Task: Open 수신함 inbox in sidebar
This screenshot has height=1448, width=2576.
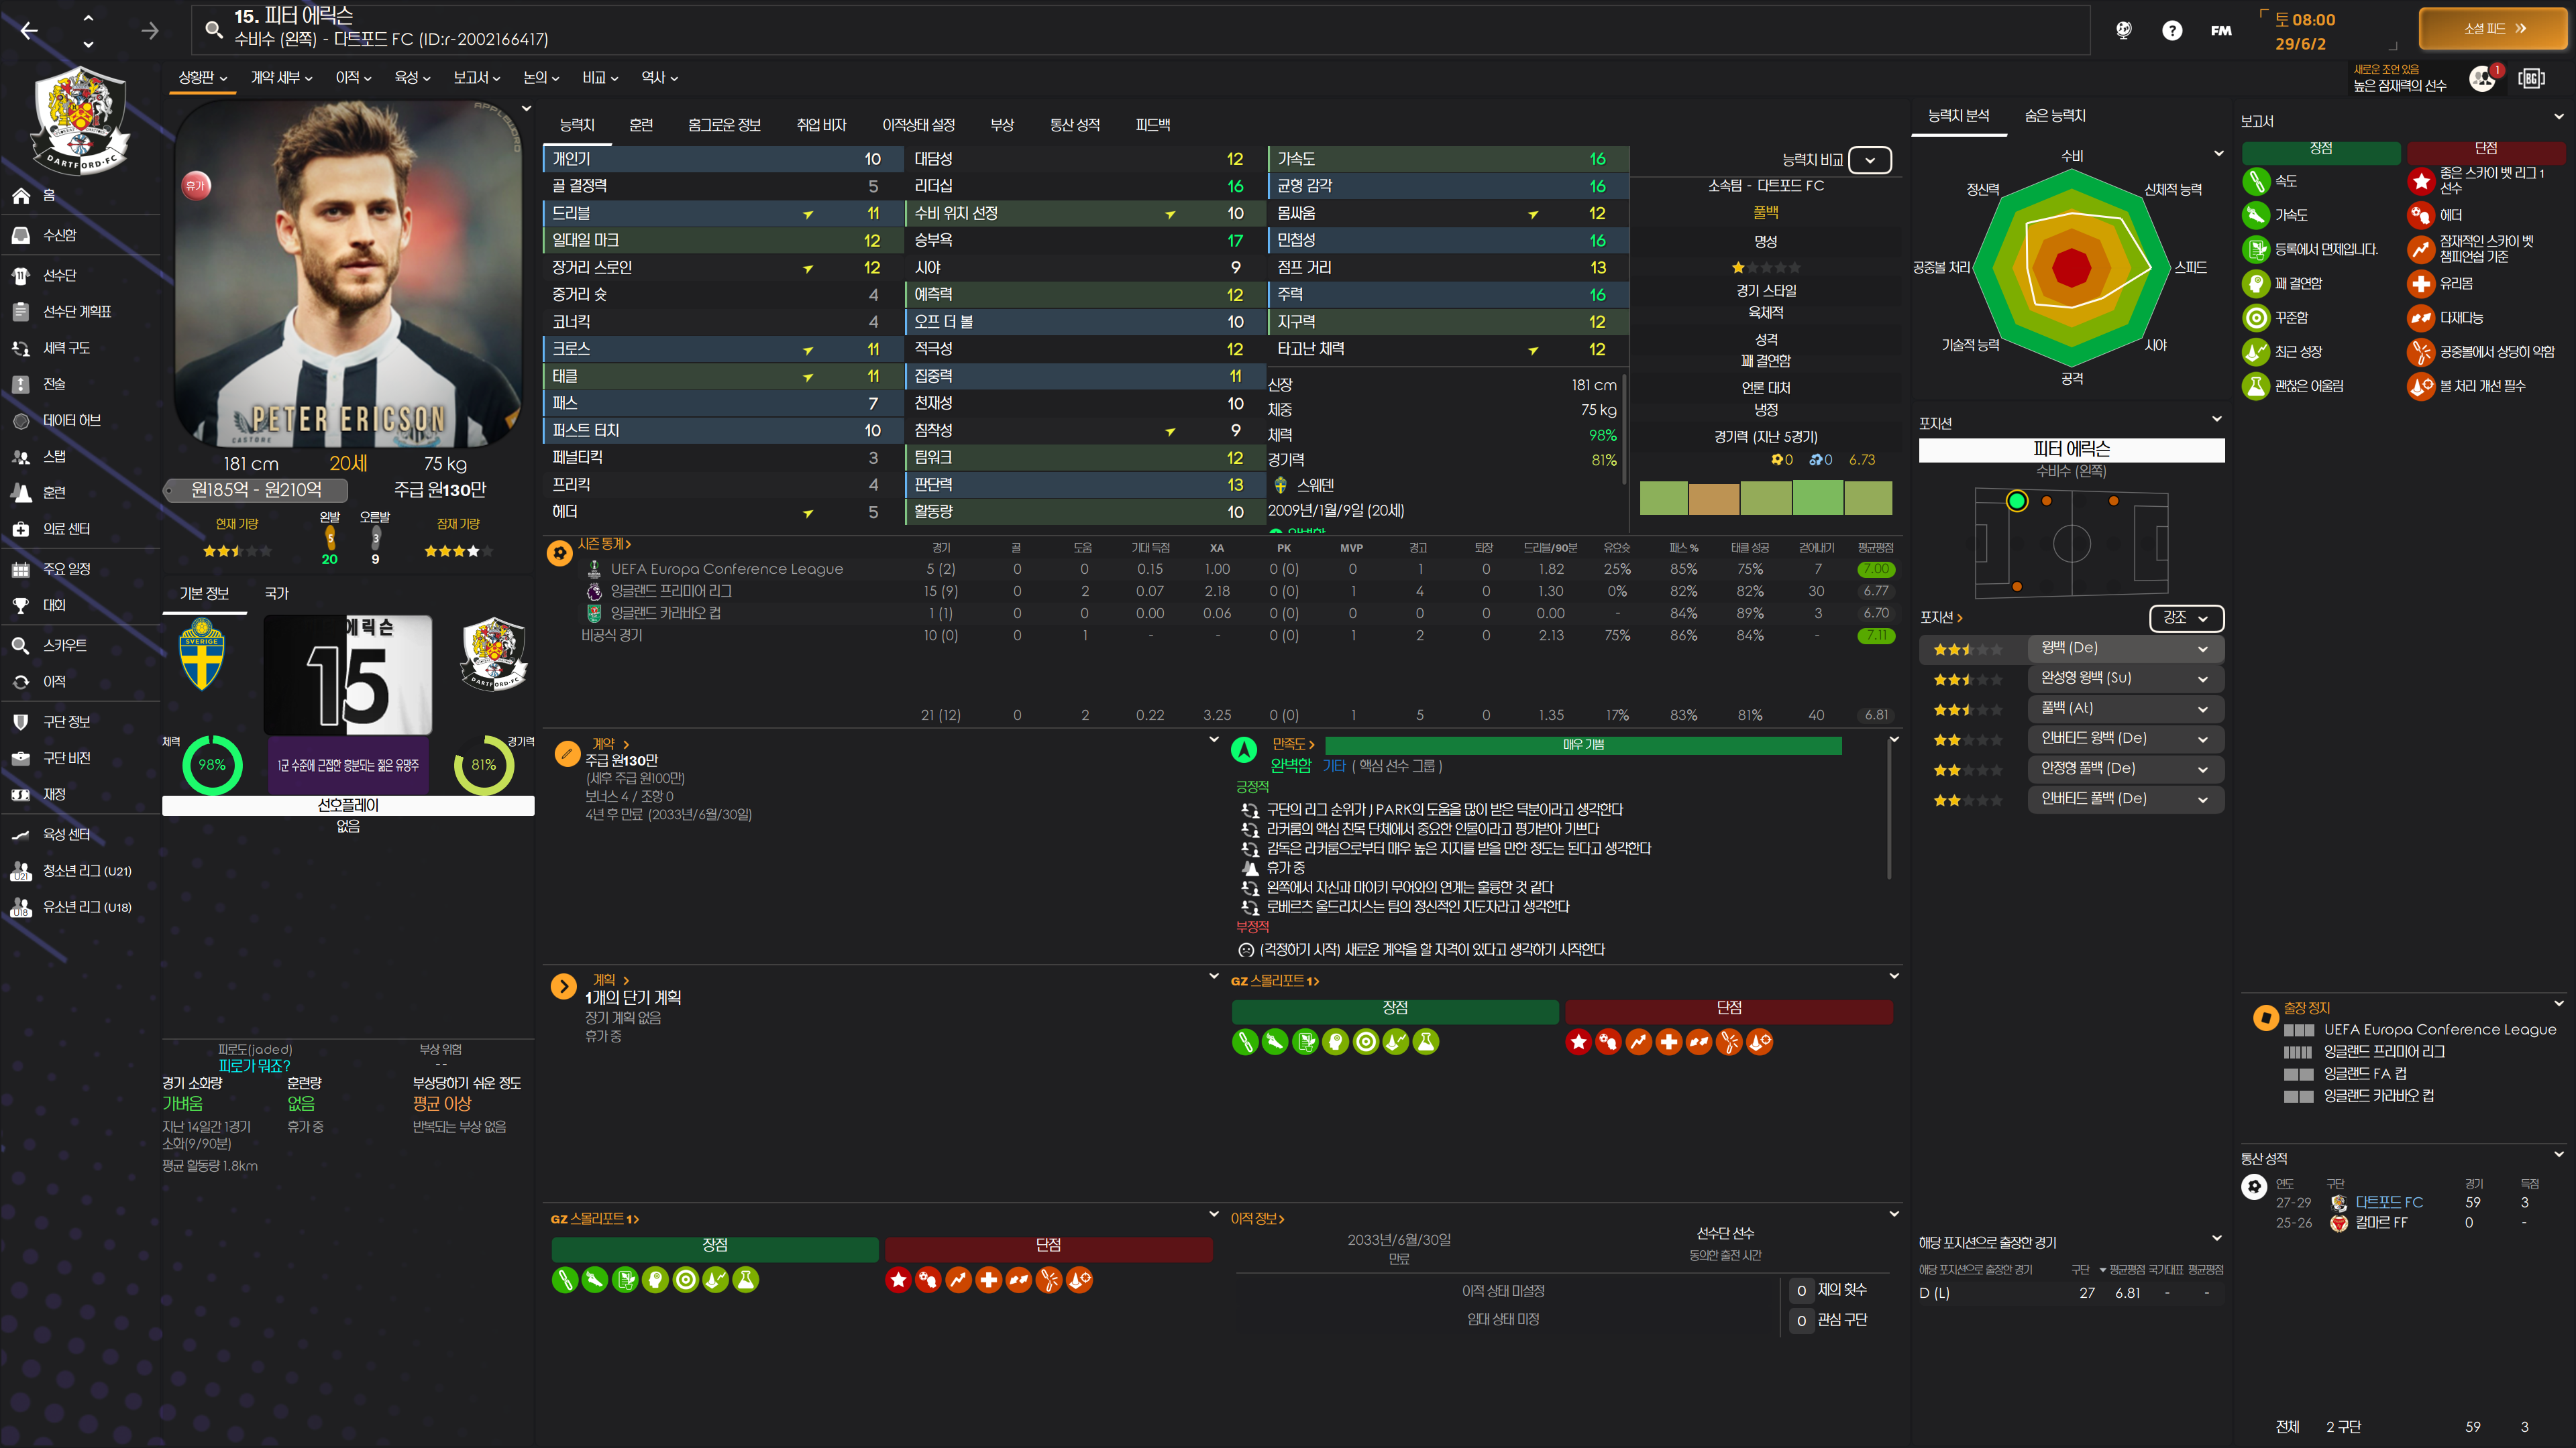Action: click(x=59, y=235)
